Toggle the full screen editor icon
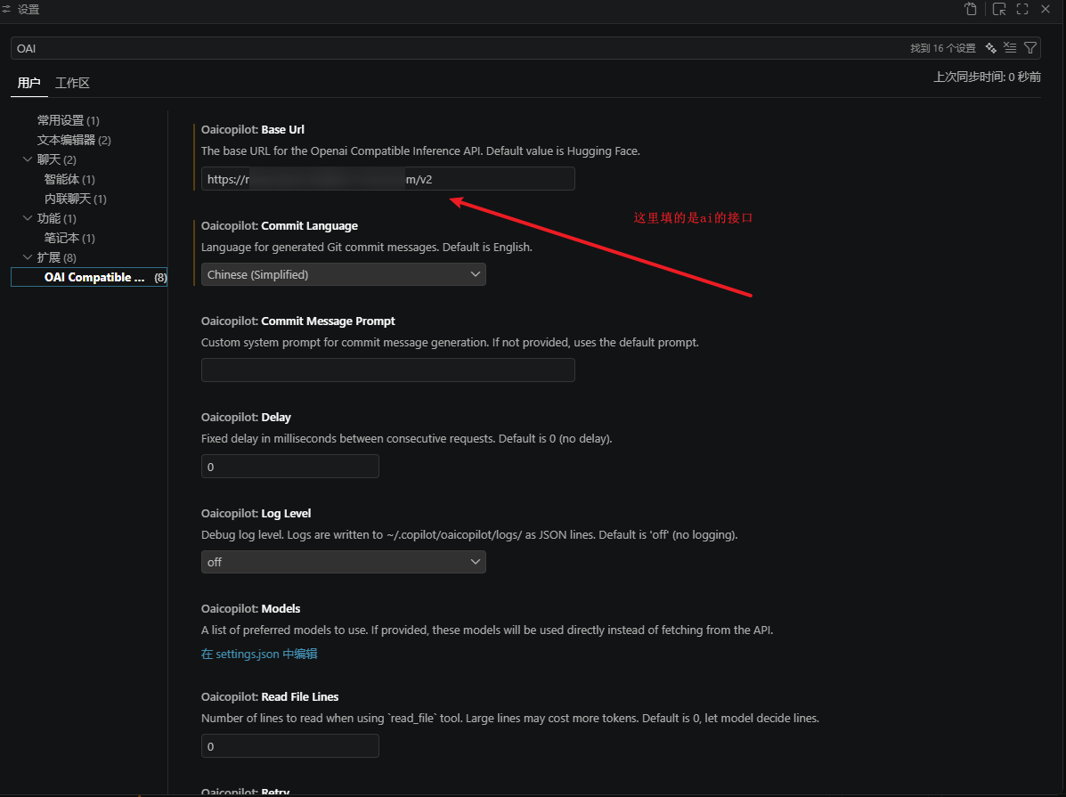This screenshot has height=797, width=1066. click(1021, 9)
